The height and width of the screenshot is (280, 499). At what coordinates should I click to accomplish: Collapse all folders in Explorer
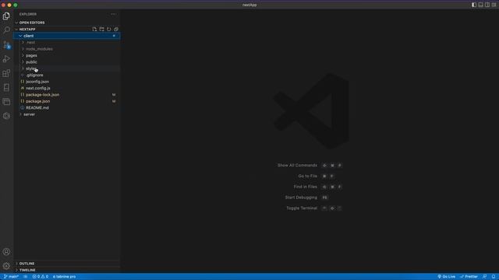(116, 30)
